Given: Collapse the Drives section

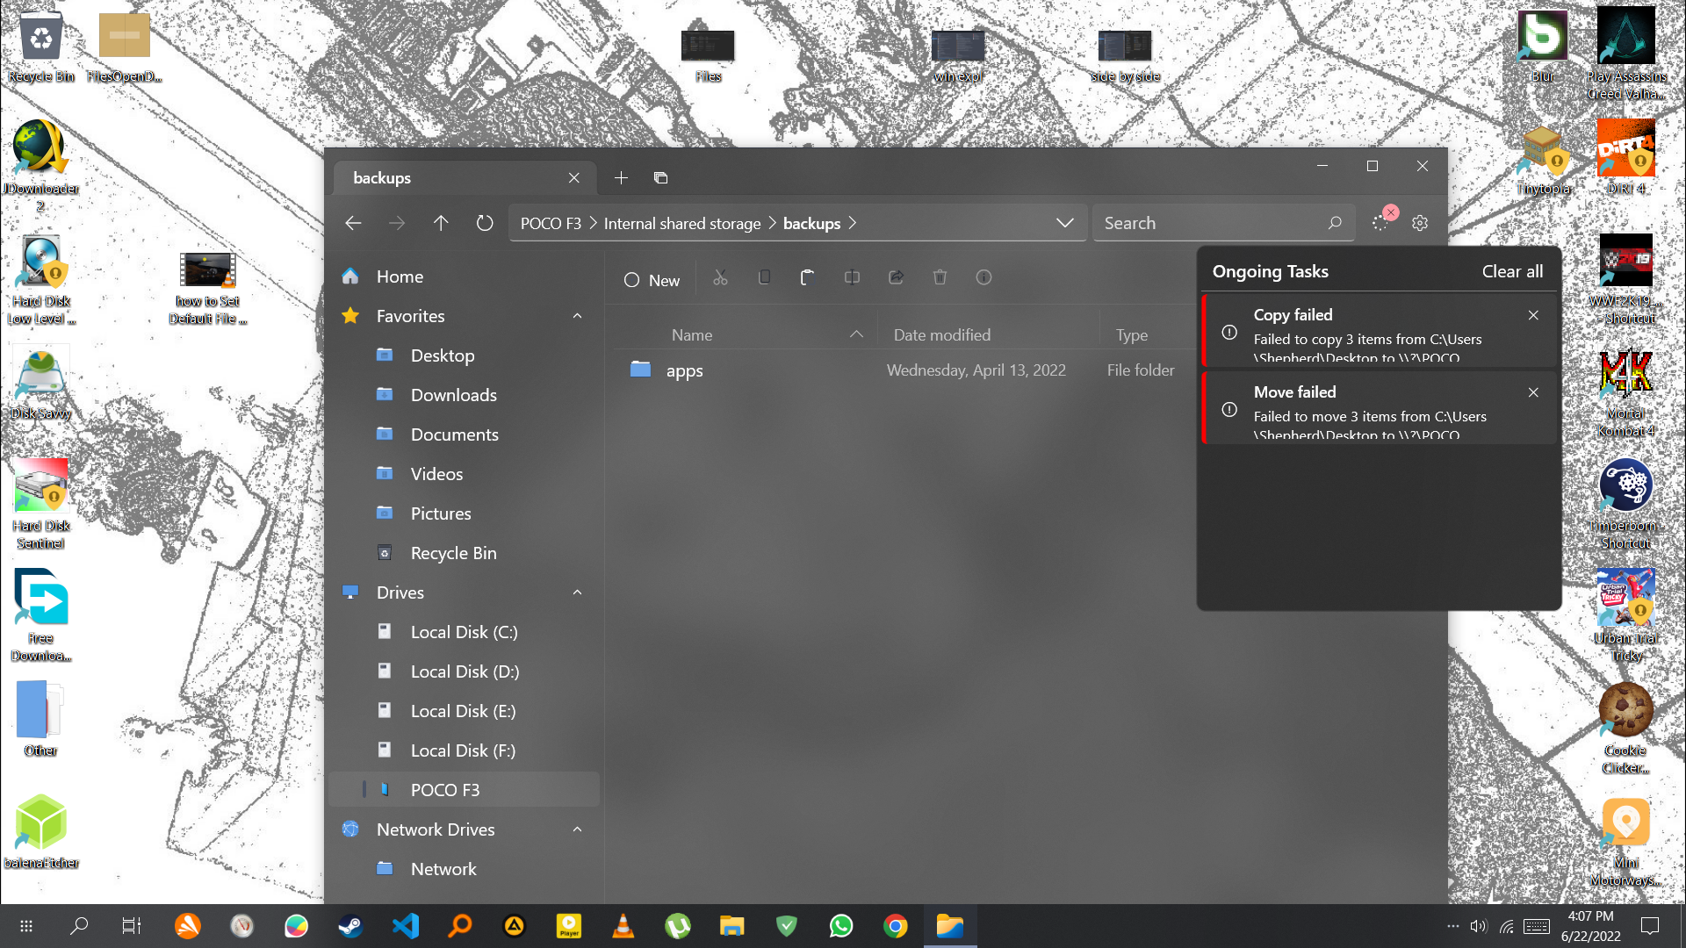Looking at the screenshot, I should coord(577,592).
